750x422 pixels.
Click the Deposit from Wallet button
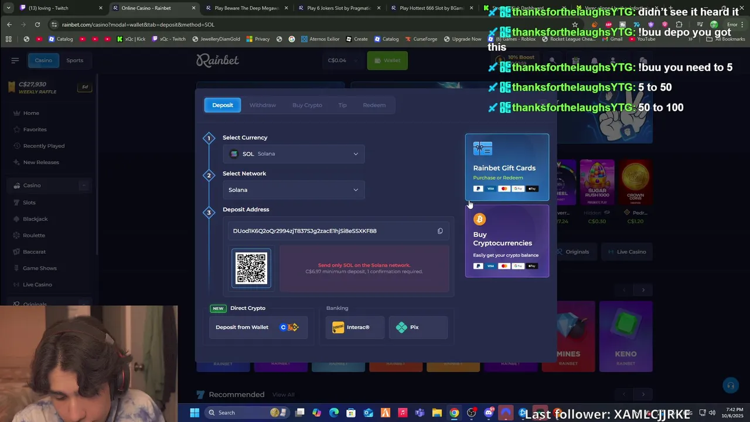258,327
